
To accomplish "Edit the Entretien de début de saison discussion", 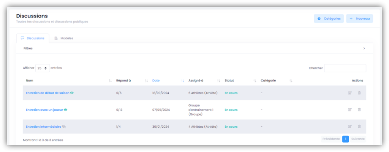I will click(x=350, y=93).
